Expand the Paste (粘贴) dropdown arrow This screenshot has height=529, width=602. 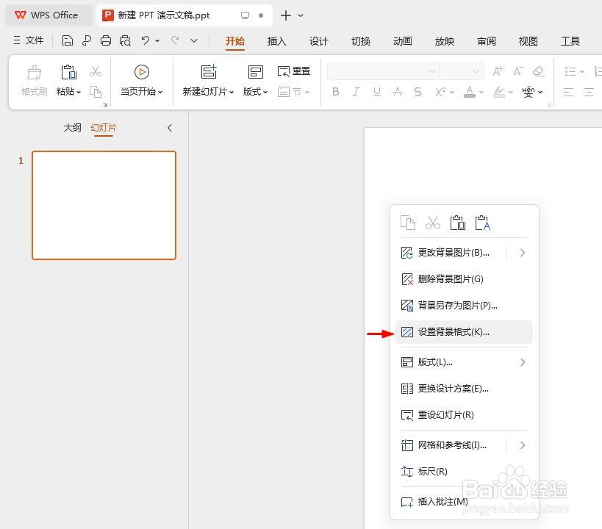coord(79,92)
